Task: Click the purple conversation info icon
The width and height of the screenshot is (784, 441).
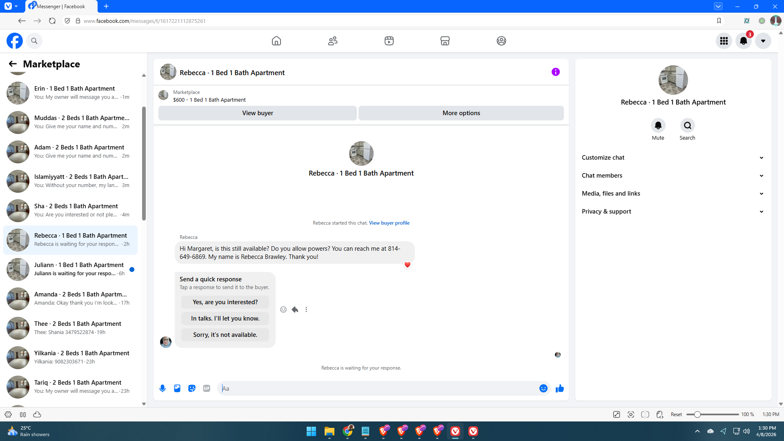Action: pos(555,72)
